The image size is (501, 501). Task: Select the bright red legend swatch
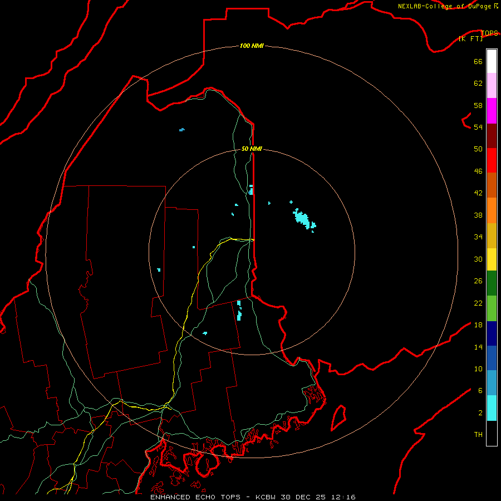click(492, 160)
